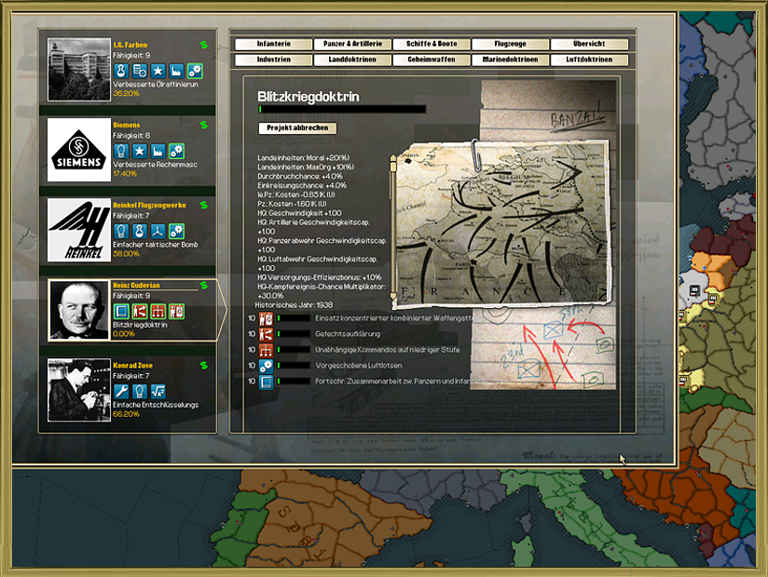The height and width of the screenshot is (577, 768).
Task: Click the gear icon beside Vorgeschobene Luftlotsen
Action: (266, 366)
